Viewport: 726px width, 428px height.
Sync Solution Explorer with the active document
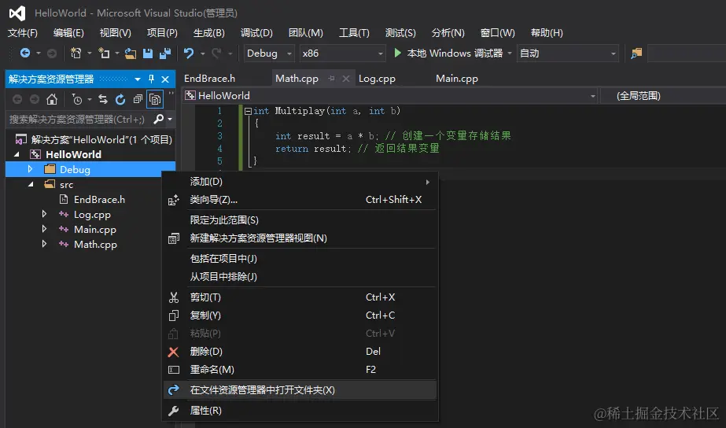(x=103, y=99)
